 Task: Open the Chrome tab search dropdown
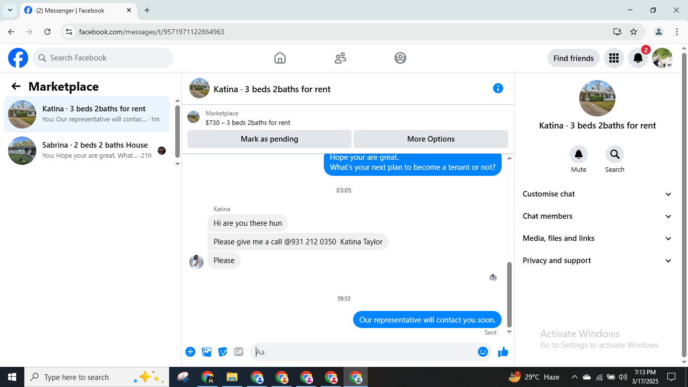(x=10, y=10)
